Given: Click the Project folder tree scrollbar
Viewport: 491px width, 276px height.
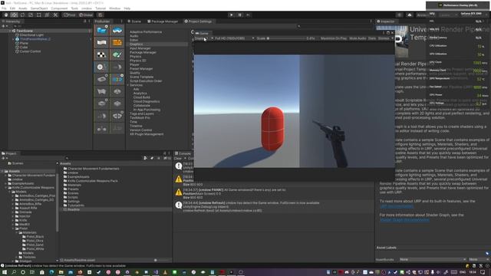Looking at the screenshot, I should tap(58, 203).
